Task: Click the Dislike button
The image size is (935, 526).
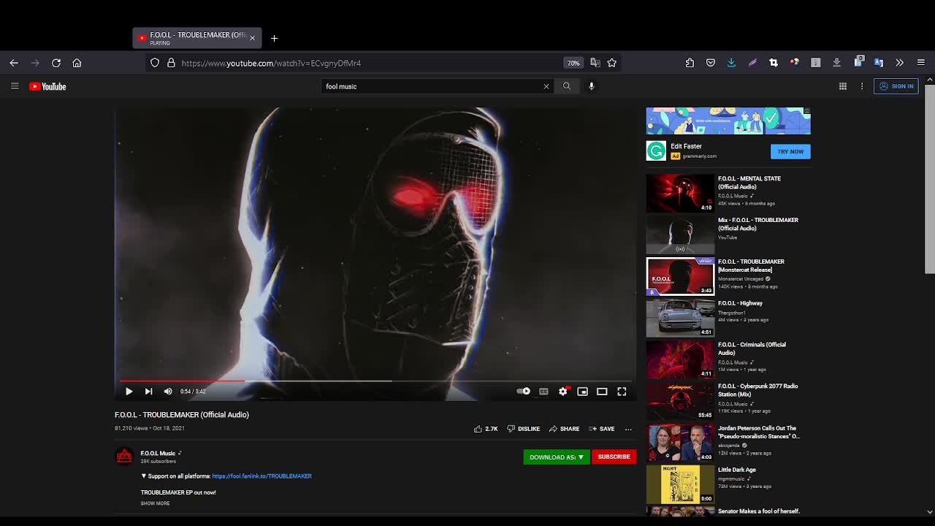Action: (524, 429)
